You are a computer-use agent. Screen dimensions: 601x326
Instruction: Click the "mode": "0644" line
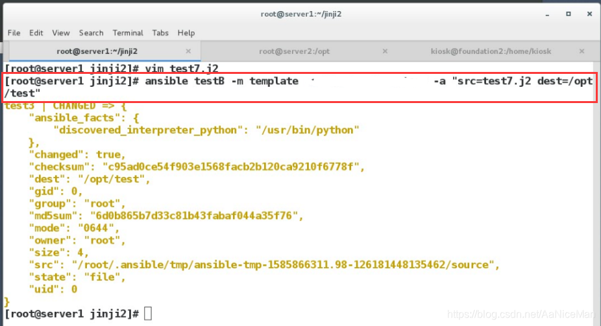(75, 228)
